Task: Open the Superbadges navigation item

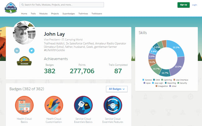Action: tap(69, 14)
